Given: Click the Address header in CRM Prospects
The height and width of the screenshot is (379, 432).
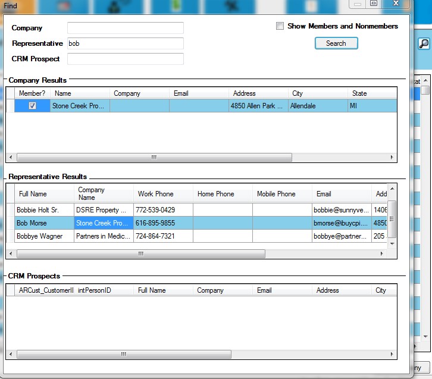Looking at the screenshot, I should (x=342, y=290).
